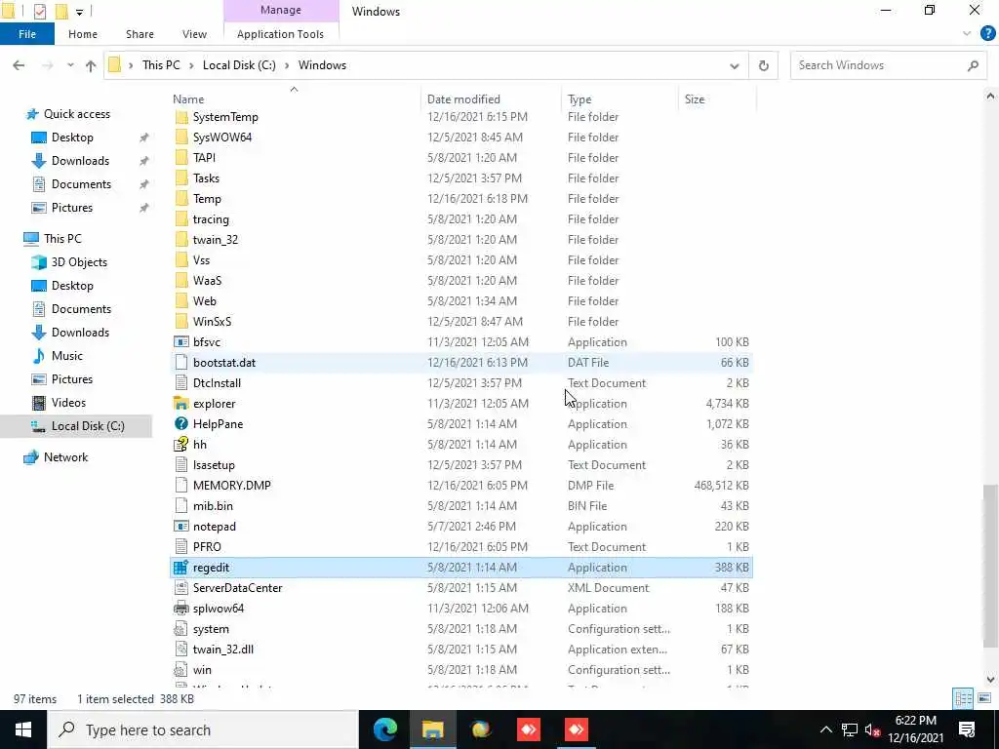This screenshot has height=749, width=999.
Task: Select the SysWOW64 folder name
Action: coord(222,138)
